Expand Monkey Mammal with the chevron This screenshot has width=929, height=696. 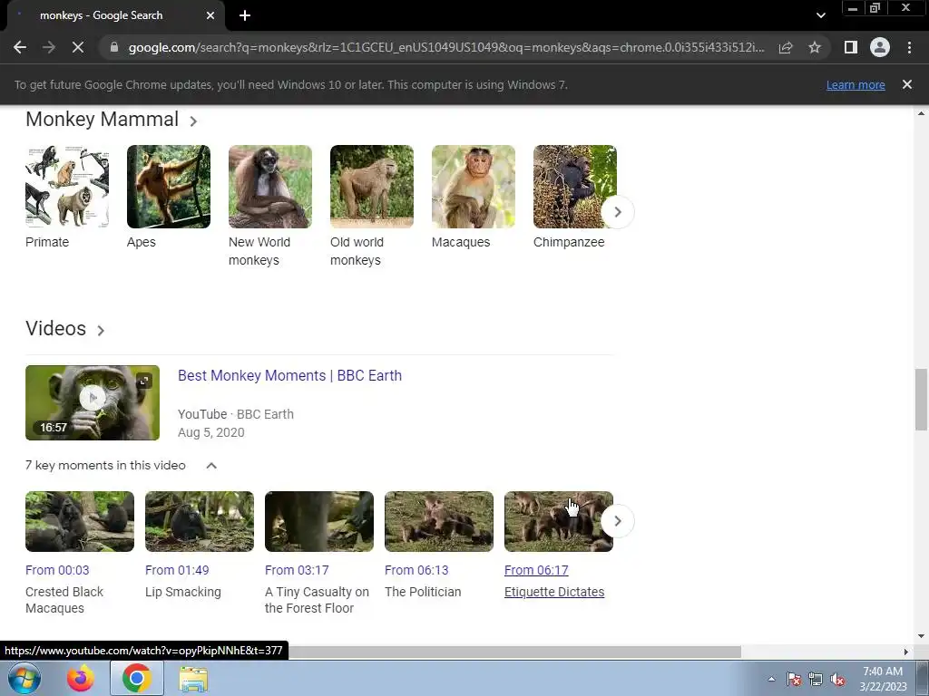[193, 121]
